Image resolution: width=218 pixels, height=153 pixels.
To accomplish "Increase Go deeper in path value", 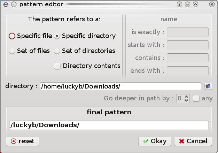I will tap(187, 96).
